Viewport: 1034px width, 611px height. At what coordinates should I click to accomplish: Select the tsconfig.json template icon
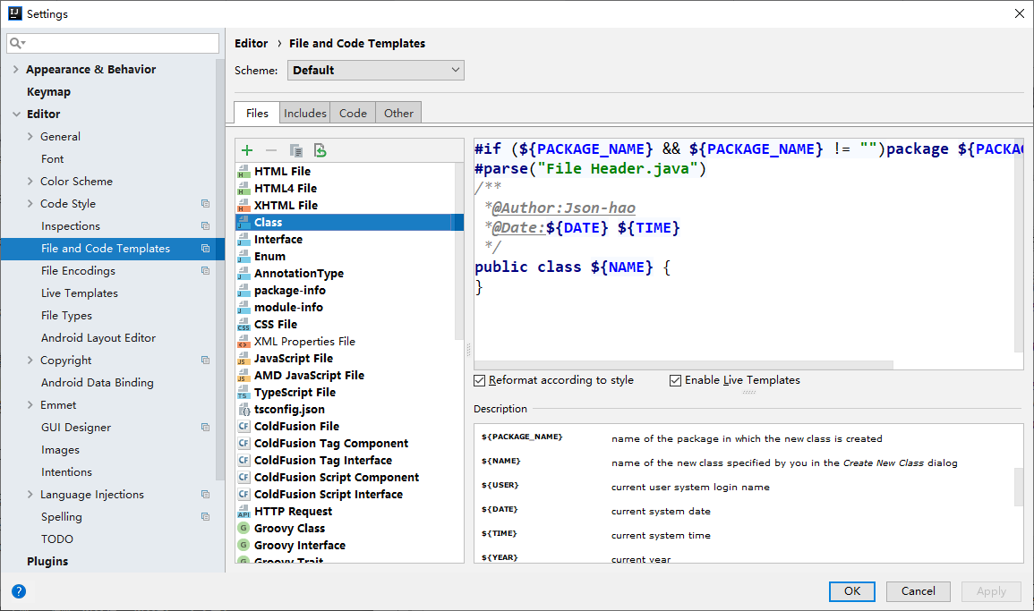(x=244, y=410)
